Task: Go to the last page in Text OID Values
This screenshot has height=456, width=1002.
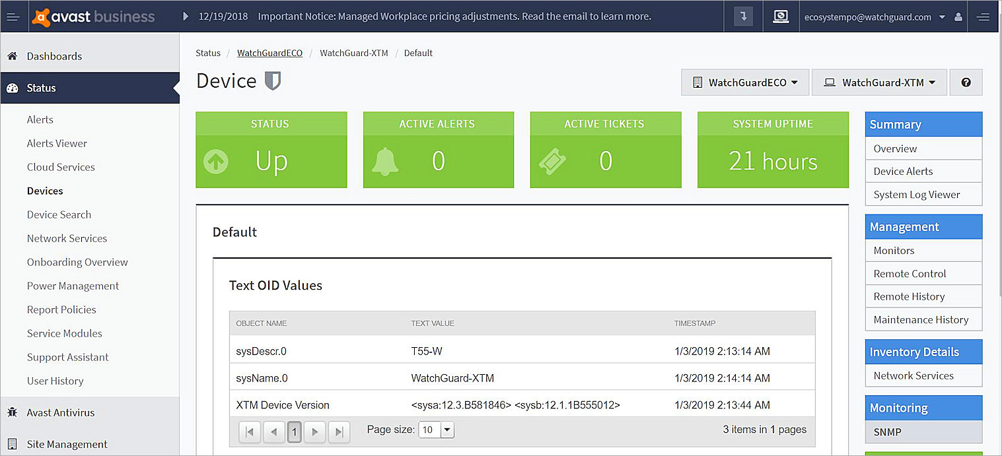Action: point(339,432)
